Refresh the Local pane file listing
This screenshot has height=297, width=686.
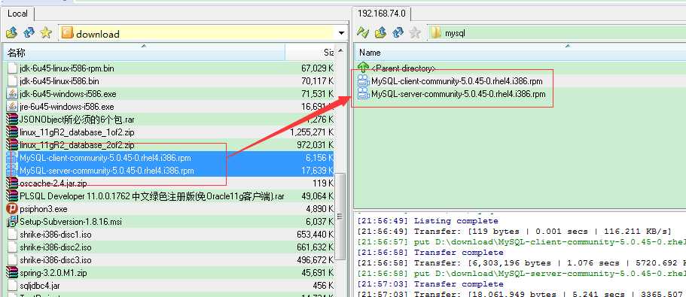29,33
